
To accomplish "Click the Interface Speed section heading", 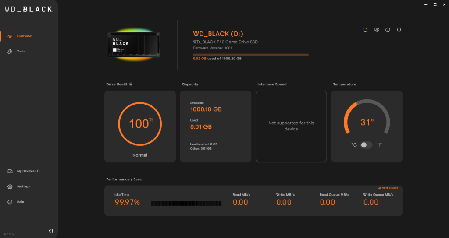I will [x=272, y=84].
